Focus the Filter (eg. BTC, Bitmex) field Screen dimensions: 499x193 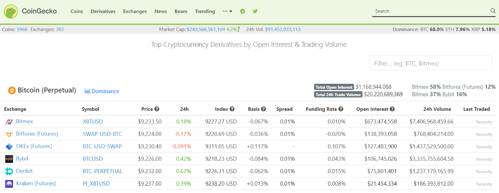(431, 63)
